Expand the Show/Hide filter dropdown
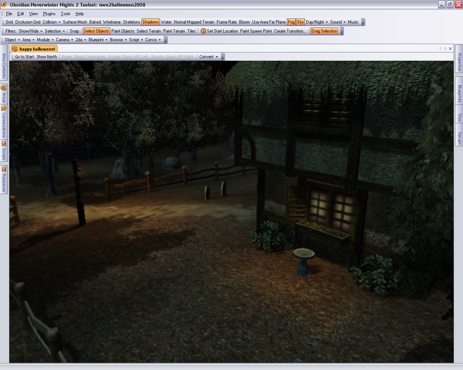Screen dimensions: 463x370 pyautogui.click(x=31, y=31)
